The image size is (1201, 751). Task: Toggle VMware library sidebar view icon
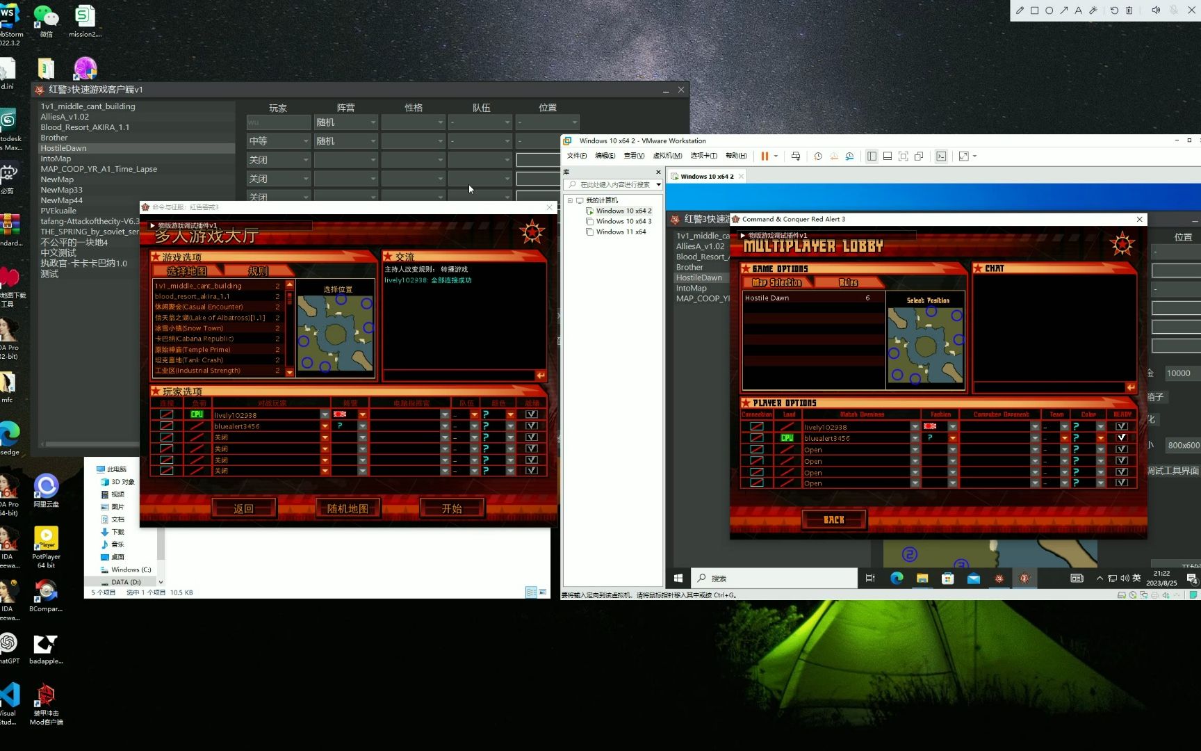coord(872,156)
